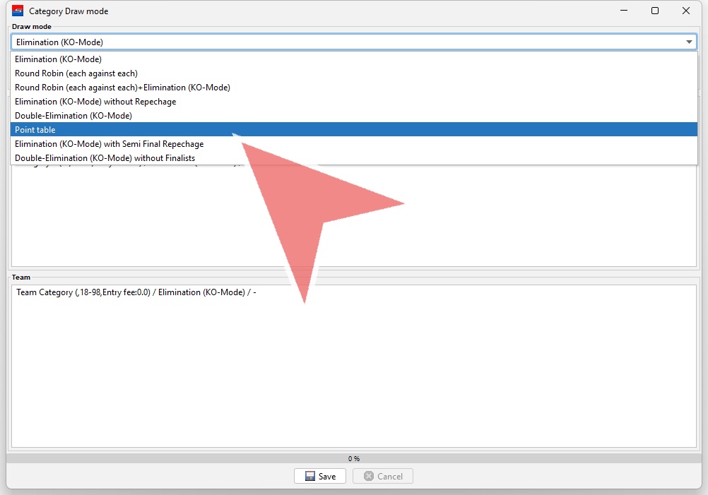Close the Category Draw mode dialog

[686, 11]
